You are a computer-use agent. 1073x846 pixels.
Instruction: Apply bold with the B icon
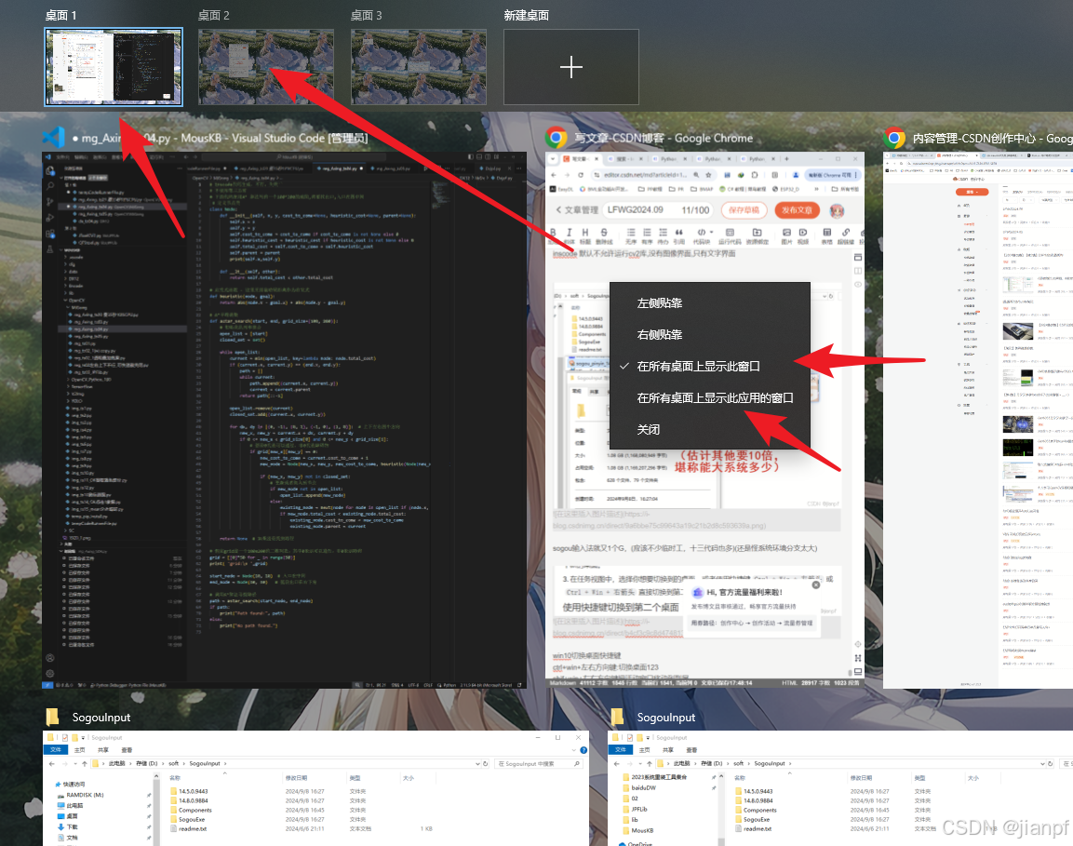[553, 235]
